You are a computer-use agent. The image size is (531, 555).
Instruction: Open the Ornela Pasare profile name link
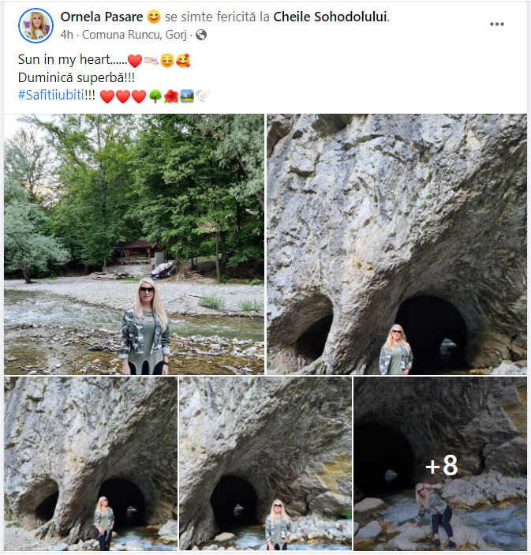[102, 17]
